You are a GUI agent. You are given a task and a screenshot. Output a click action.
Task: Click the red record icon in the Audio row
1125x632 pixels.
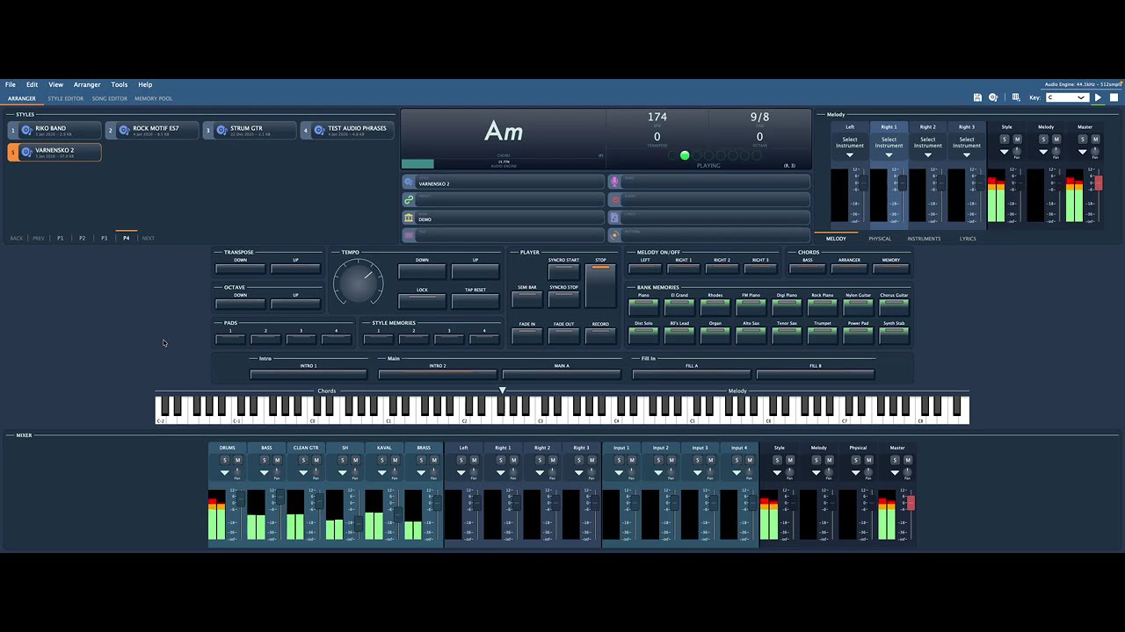(x=614, y=199)
